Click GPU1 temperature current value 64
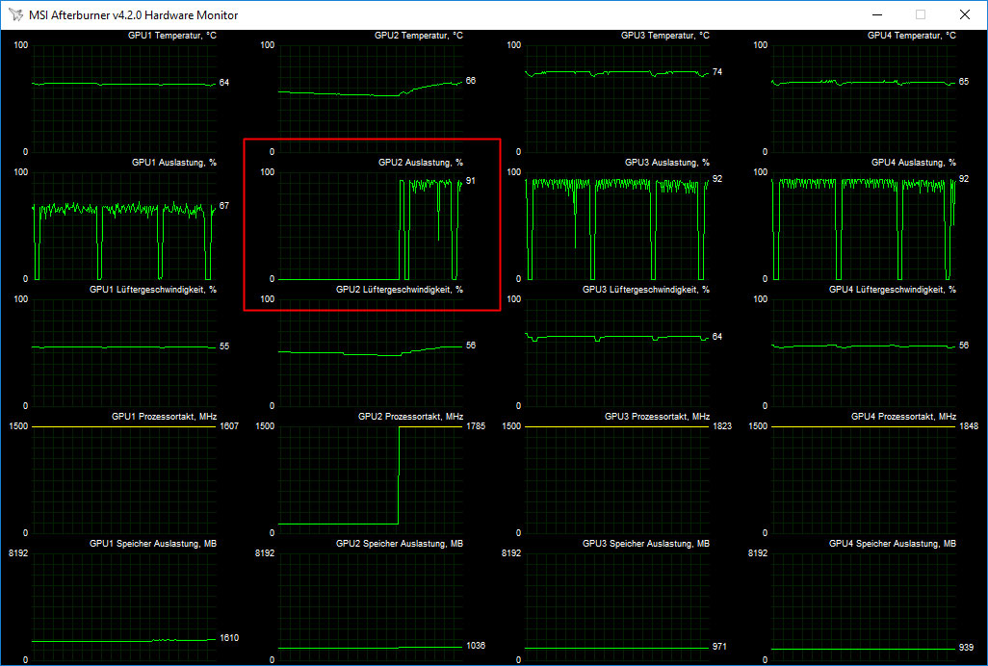Viewport: 988px width, 666px height. (x=224, y=83)
